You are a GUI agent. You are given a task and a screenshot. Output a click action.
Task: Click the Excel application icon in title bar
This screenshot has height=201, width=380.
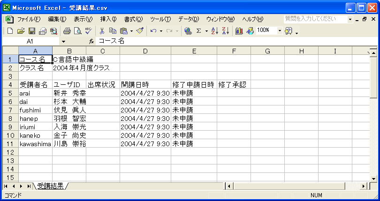click(x=7, y=8)
